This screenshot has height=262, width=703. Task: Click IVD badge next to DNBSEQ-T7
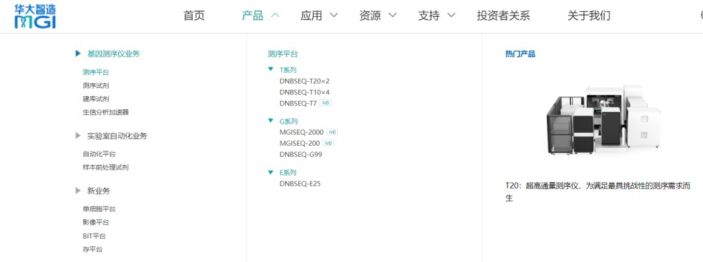pos(326,103)
